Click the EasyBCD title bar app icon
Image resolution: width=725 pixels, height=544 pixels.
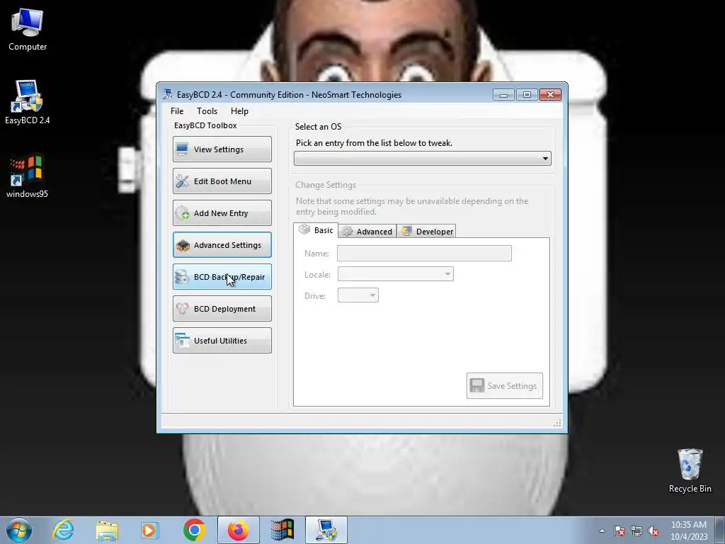click(168, 94)
